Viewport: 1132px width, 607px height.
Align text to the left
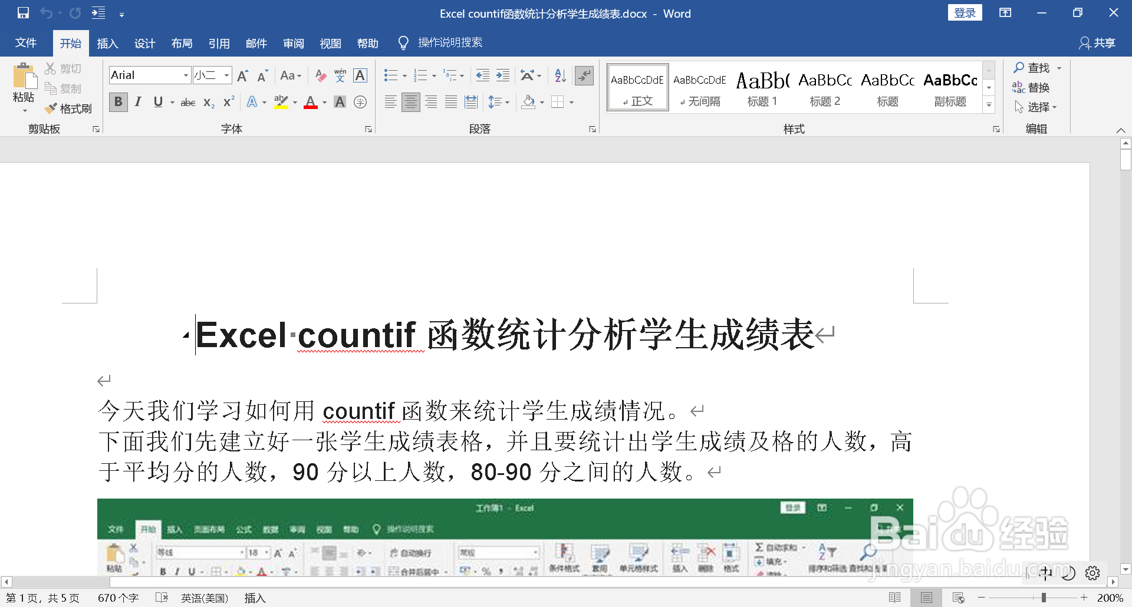tap(390, 103)
